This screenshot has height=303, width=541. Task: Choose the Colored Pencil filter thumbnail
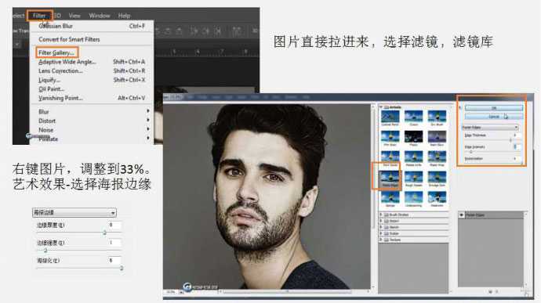tap(390, 117)
